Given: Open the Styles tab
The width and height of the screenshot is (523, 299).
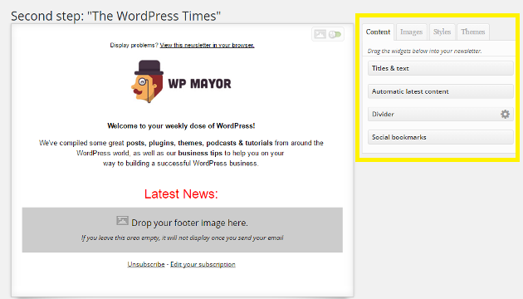Looking at the screenshot, I should pyautogui.click(x=442, y=32).
